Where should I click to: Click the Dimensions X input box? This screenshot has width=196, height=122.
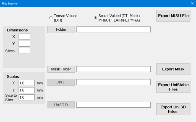(x=24, y=36)
